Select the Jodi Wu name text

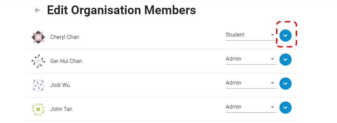(60, 85)
